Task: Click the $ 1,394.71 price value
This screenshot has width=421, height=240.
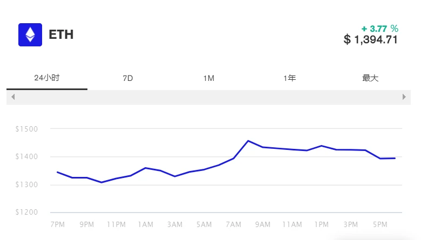Action: point(371,39)
